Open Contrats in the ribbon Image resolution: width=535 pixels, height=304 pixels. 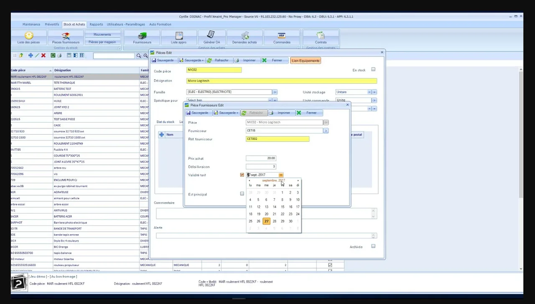(x=321, y=38)
